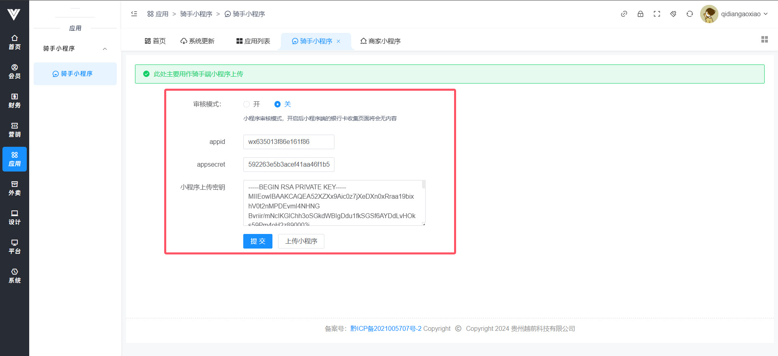Toggle fullscreen mode icon
Screen dimensions: 778x356
[657, 14]
